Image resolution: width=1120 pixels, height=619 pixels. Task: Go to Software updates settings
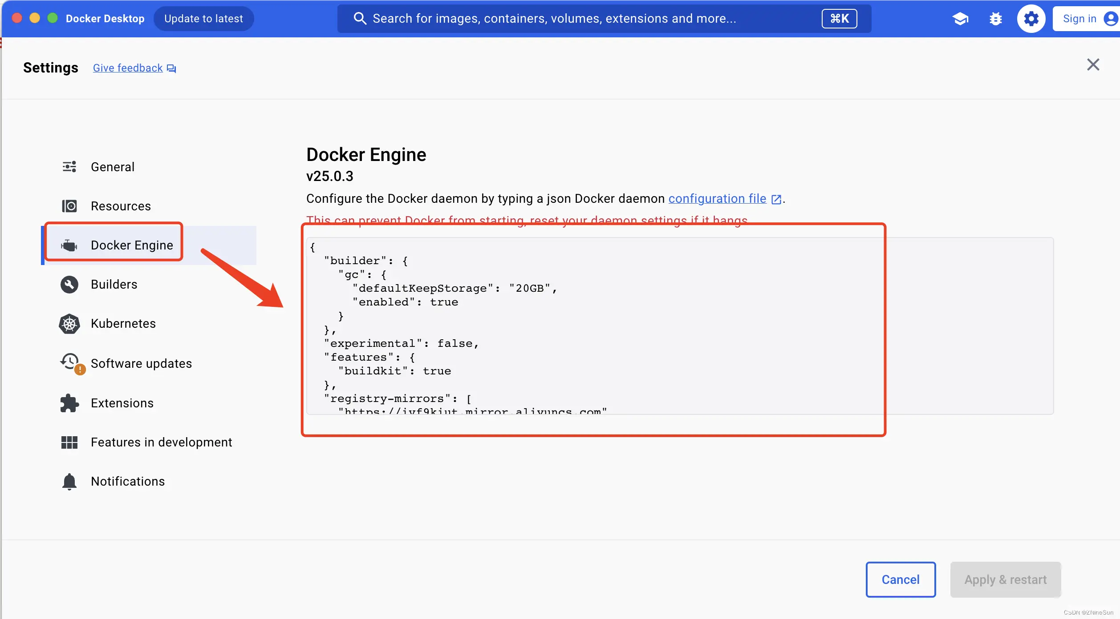[150, 363]
